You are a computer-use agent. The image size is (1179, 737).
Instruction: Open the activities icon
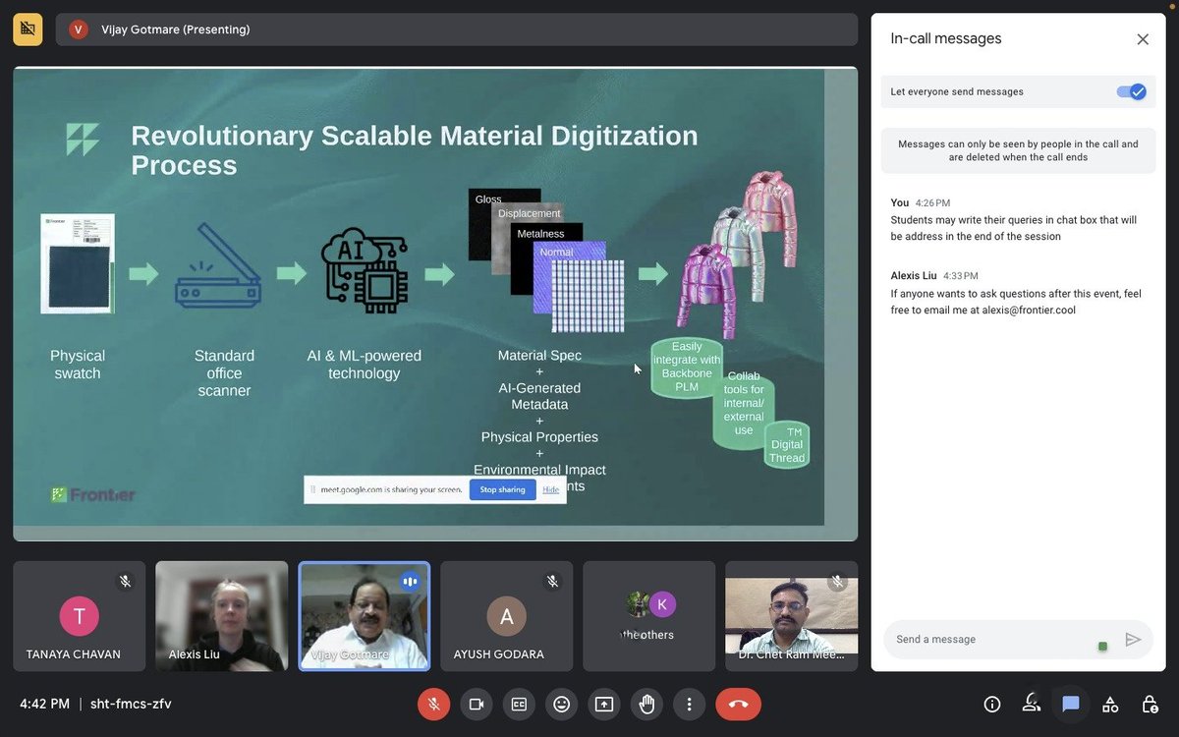[x=1110, y=704]
